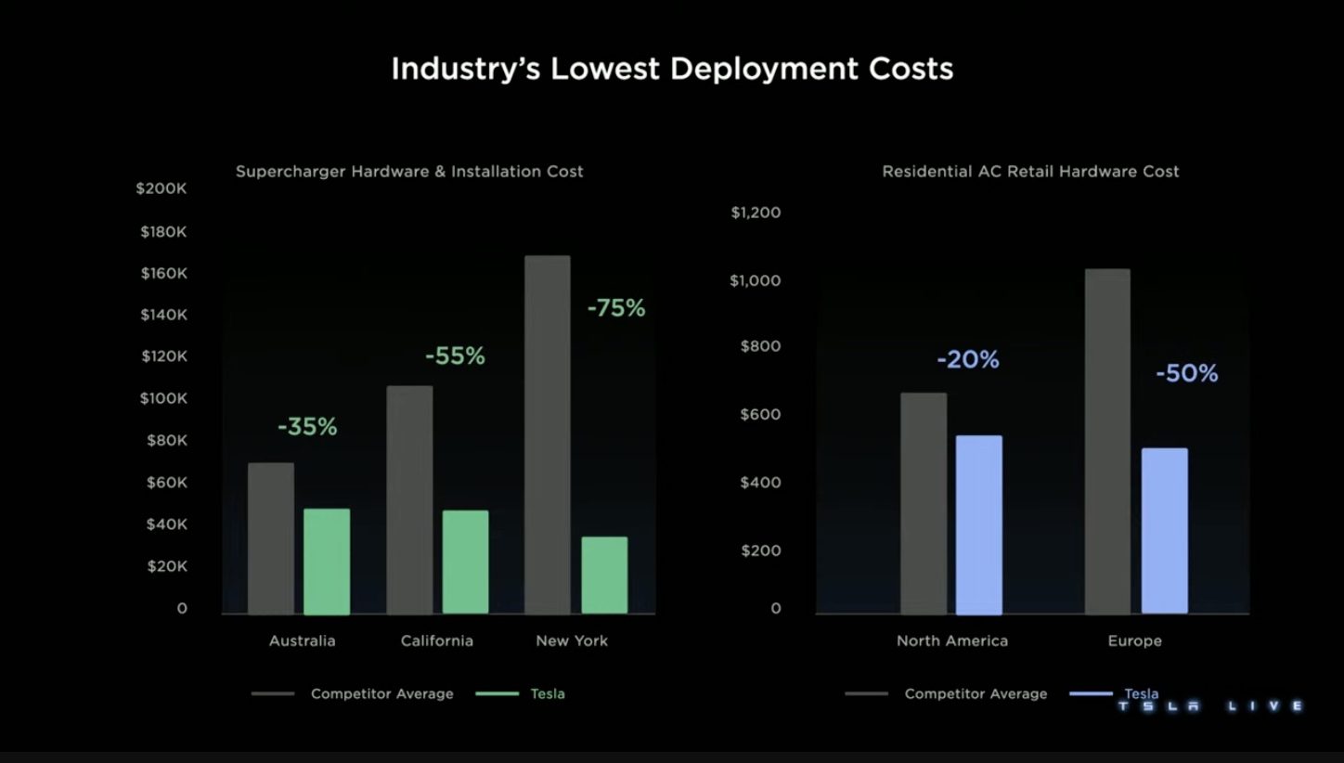
Task: Click the blue Tesla legend line swatch
Action: [1091, 693]
